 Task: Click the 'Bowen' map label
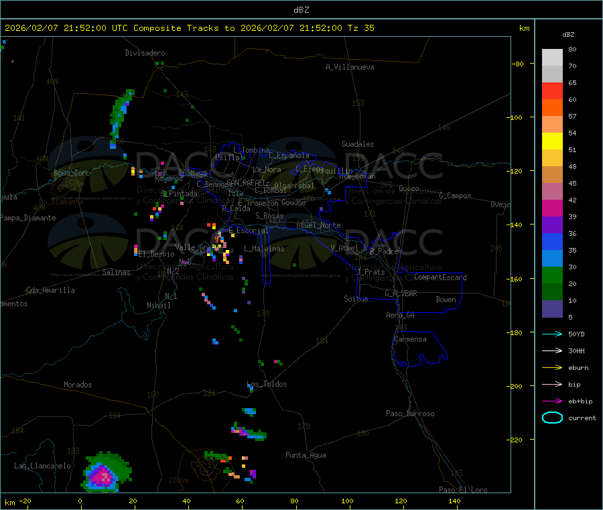coord(446,300)
